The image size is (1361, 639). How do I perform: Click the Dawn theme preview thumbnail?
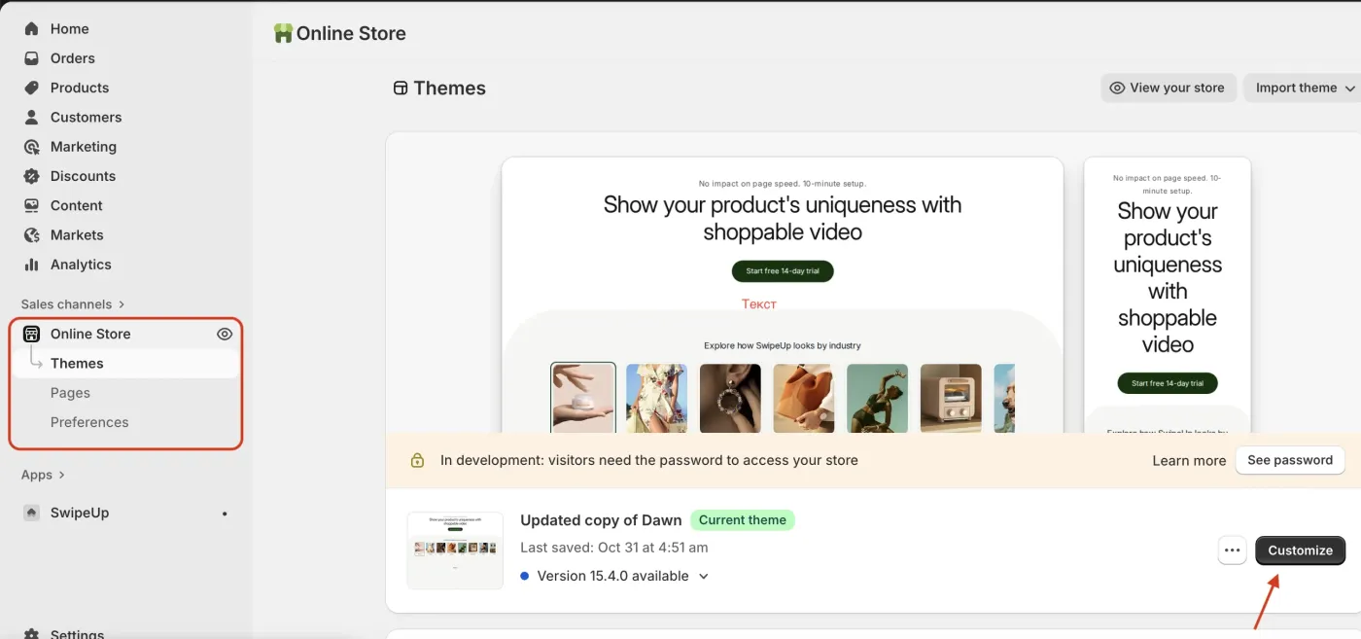coord(454,550)
